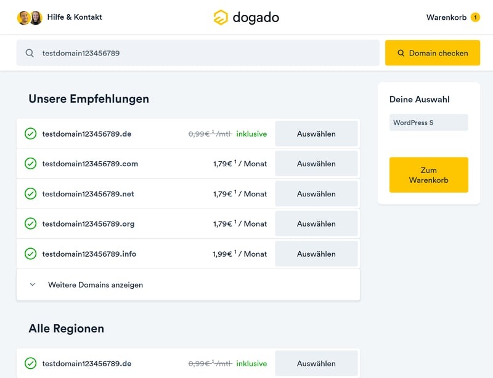Click the support team avatar photos
The image size is (493, 378).
(x=30, y=17)
